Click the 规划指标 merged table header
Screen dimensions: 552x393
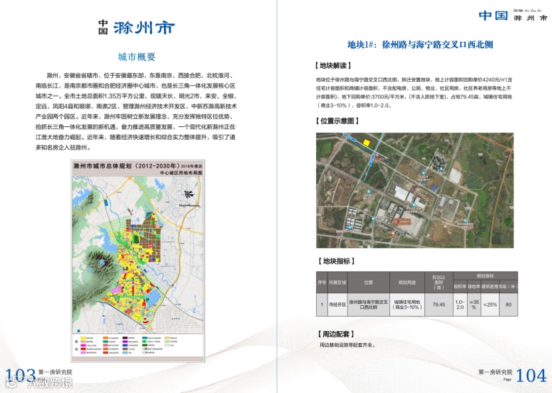(485, 276)
